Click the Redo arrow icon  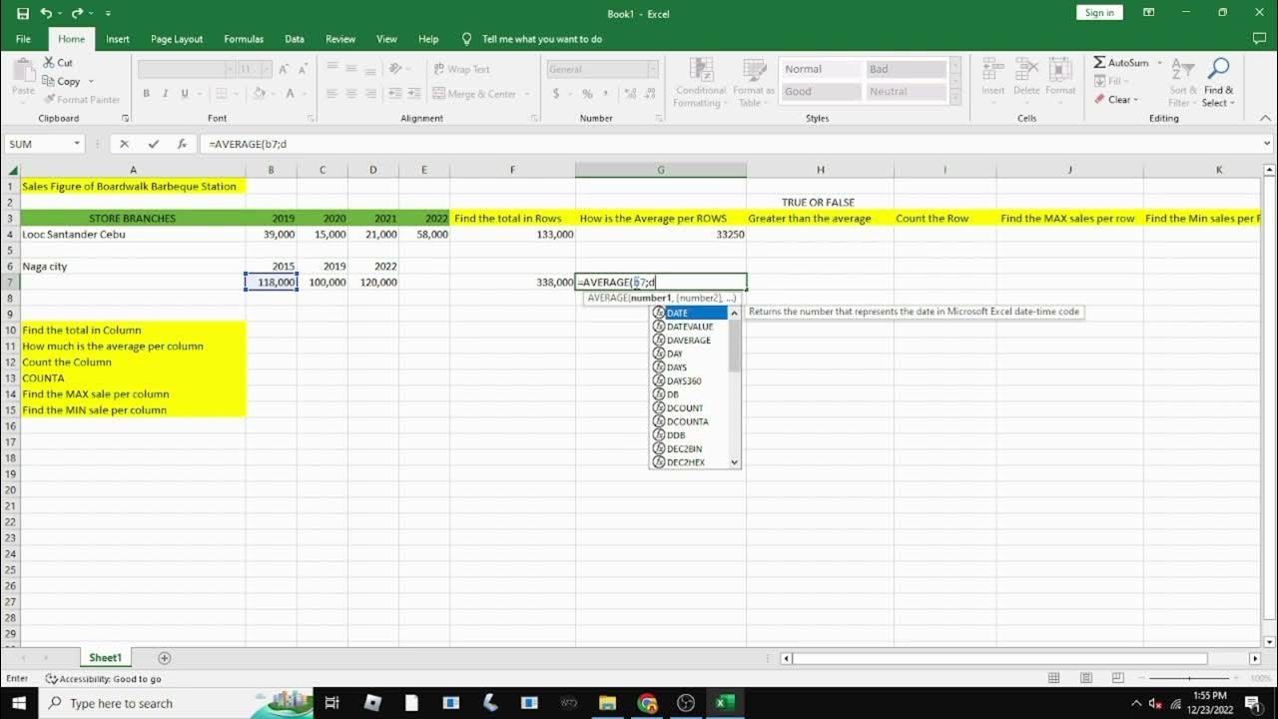[76, 13]
